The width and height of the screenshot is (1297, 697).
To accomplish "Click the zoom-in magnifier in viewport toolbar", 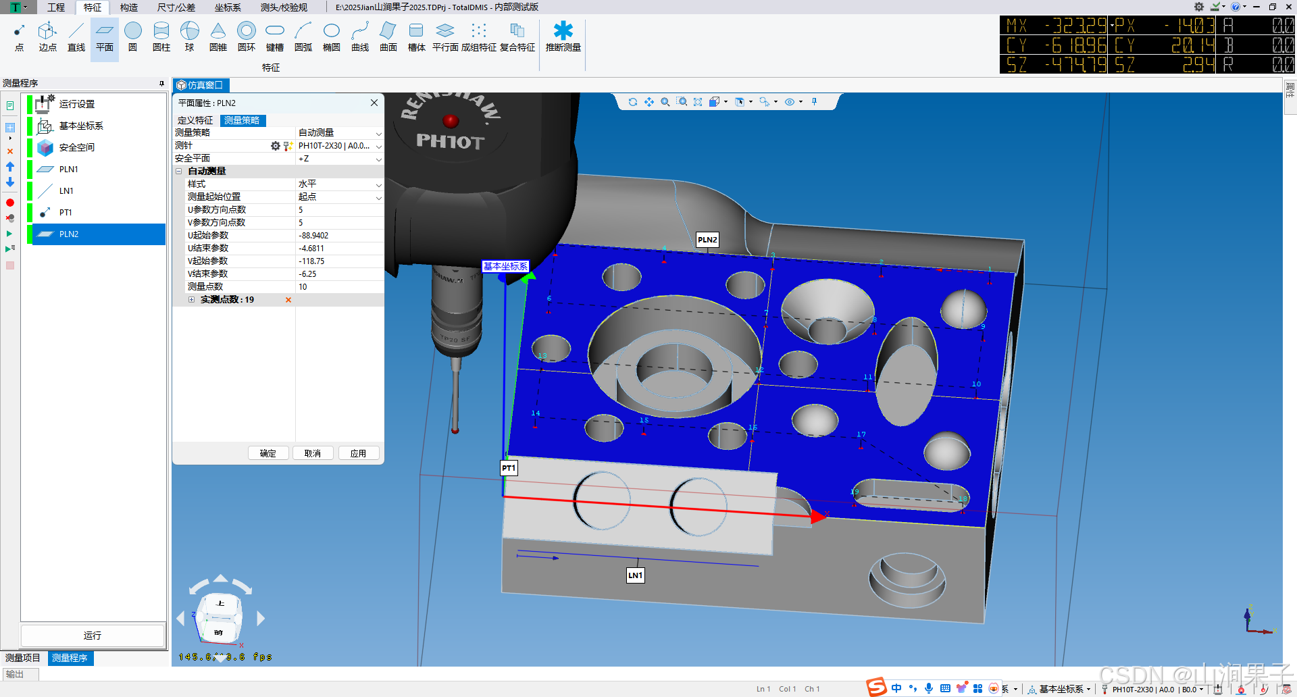I will (665, 102).
